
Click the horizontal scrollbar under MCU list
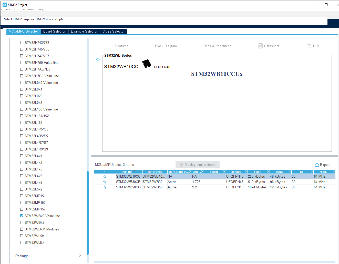214,262
